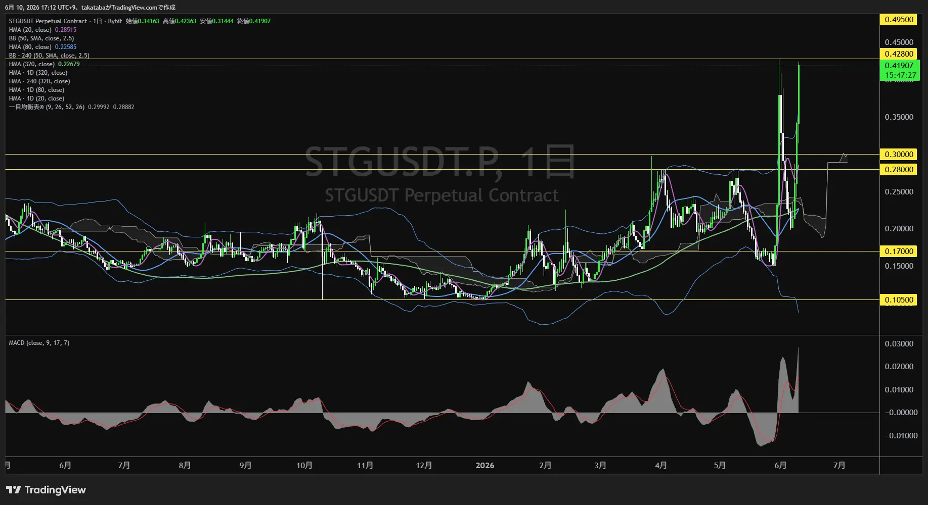Click the 4月 label on time axis
This screenshot has height=505, width=928.
point(660,466)
